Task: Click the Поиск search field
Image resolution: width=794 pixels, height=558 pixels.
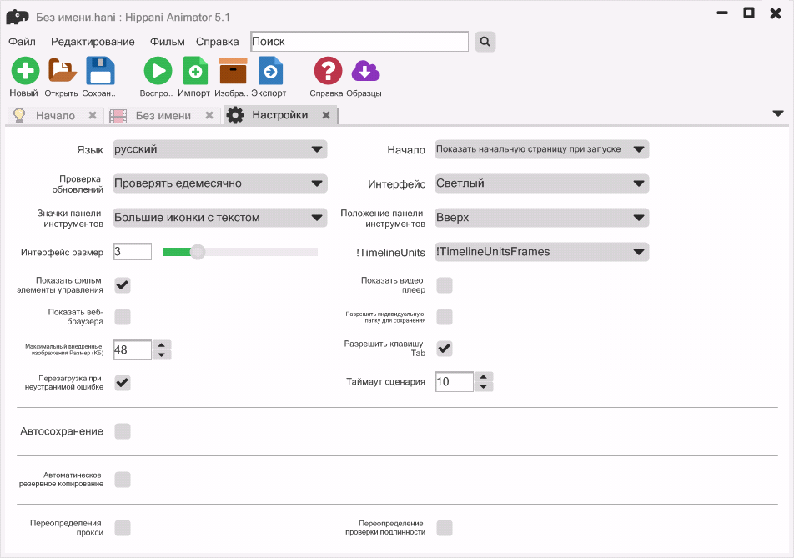Action: (359, 42)
